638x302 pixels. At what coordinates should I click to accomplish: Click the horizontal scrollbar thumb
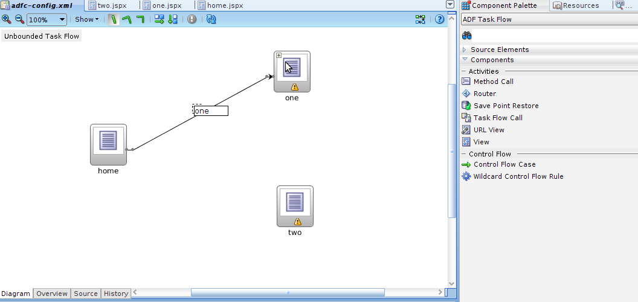click(x=288, y=293)
